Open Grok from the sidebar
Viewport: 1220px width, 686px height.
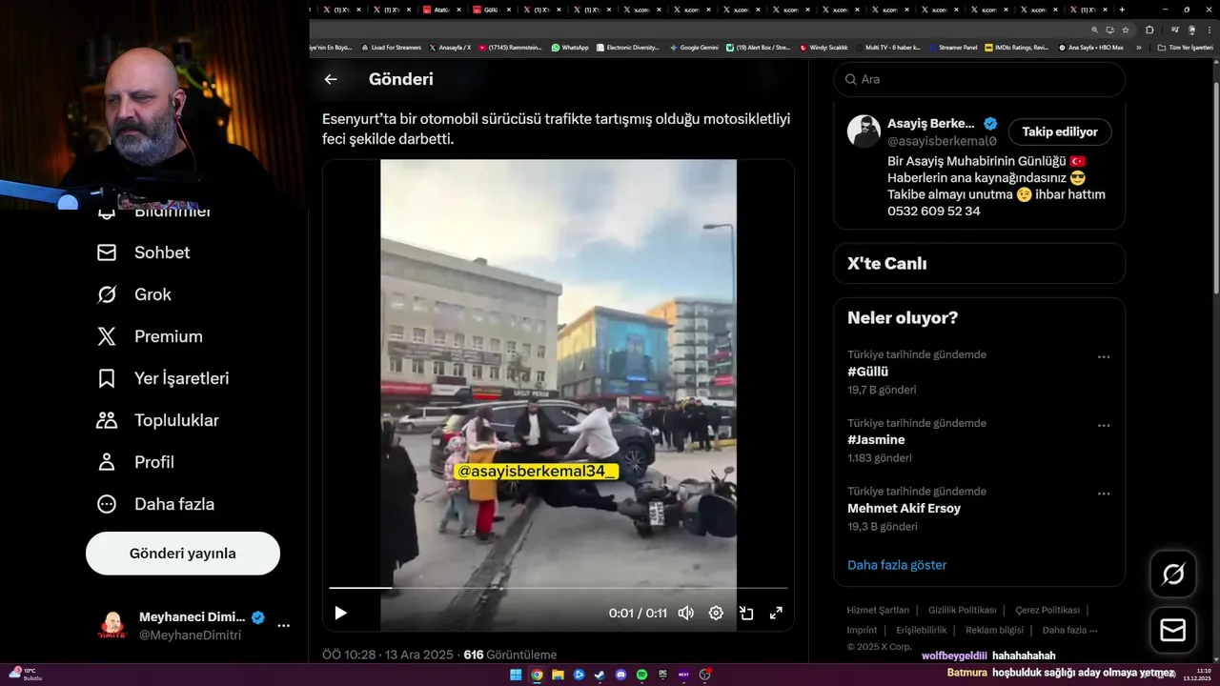pos(134,294)
